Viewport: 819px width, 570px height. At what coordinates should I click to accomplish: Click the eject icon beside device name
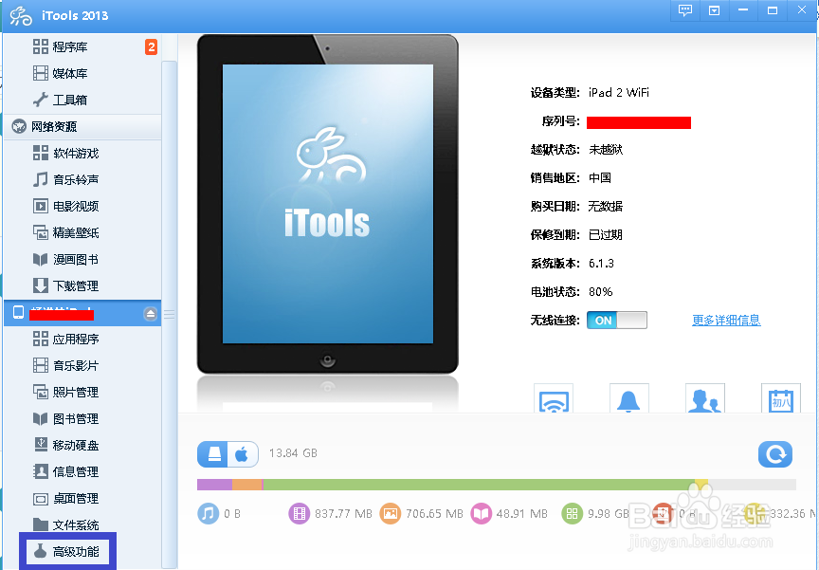tap(150, 314)
